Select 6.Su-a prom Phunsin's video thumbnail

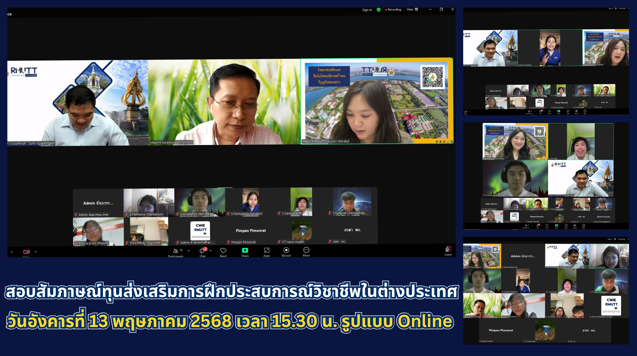[x=98, y=231]
